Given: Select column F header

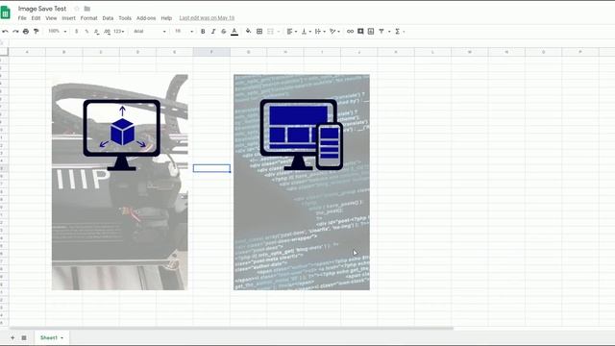Looking at the screenshot, I should (x=211, y=52).
